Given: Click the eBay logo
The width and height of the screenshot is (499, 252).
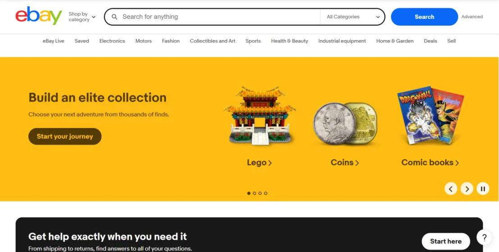Looking at the screenshot, I should click(39, 16).
